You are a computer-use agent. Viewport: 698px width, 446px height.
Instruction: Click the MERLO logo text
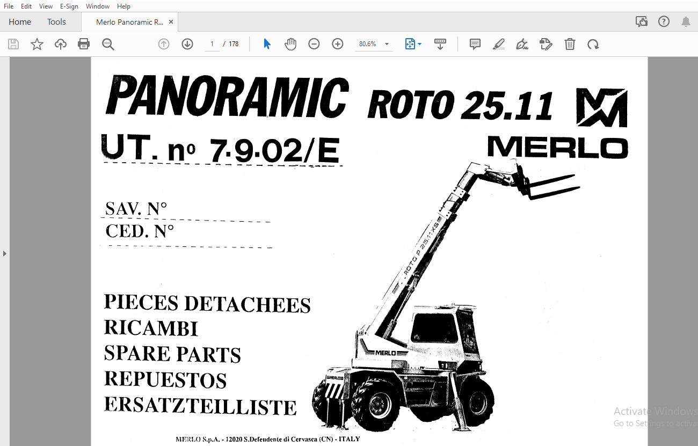[558, 148]
